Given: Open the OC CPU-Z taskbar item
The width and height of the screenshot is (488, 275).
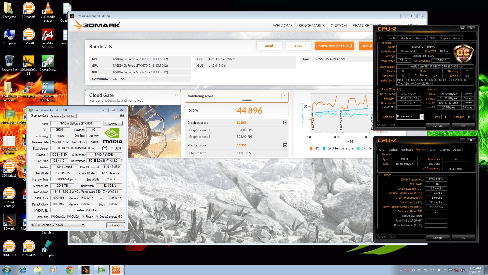Looking at the screenshot, I should point(116,270).
